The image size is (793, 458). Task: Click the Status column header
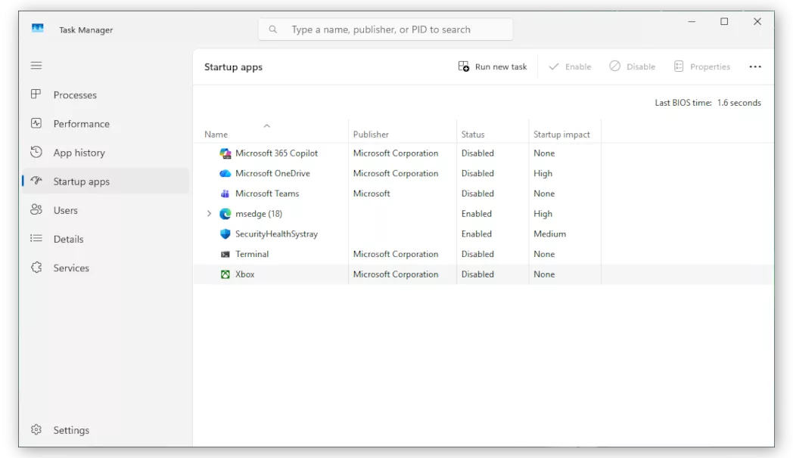click(472, 134)
